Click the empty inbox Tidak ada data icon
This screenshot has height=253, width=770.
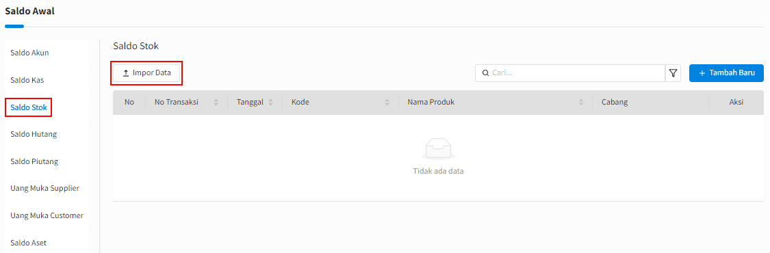[x=438, y=148]
